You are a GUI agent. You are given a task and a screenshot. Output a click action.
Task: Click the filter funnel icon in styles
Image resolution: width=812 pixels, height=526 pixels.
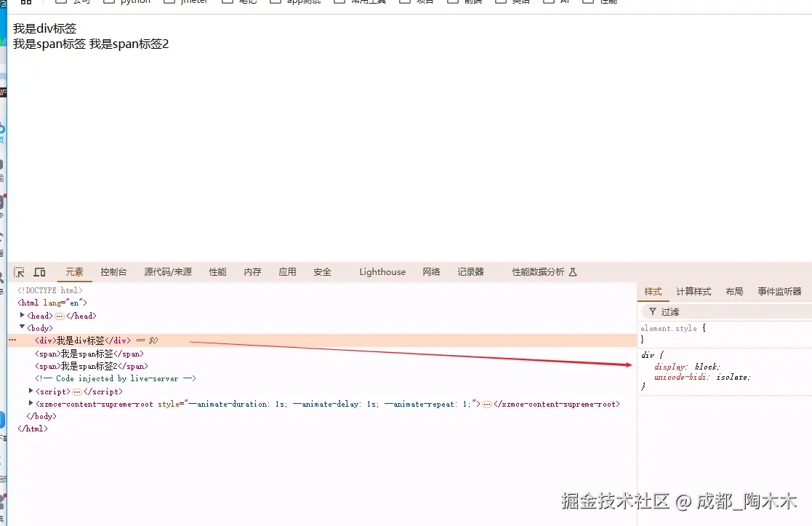pos(653,311)
